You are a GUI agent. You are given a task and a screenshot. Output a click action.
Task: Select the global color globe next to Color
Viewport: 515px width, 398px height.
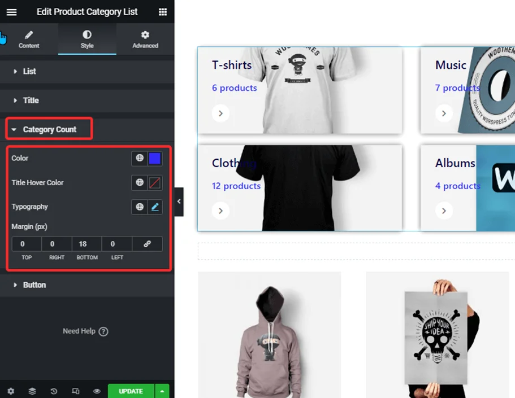[139, 159]
